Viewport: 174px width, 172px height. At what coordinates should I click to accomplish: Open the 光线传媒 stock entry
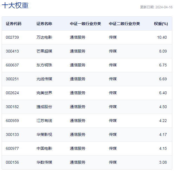coord(44,79)
